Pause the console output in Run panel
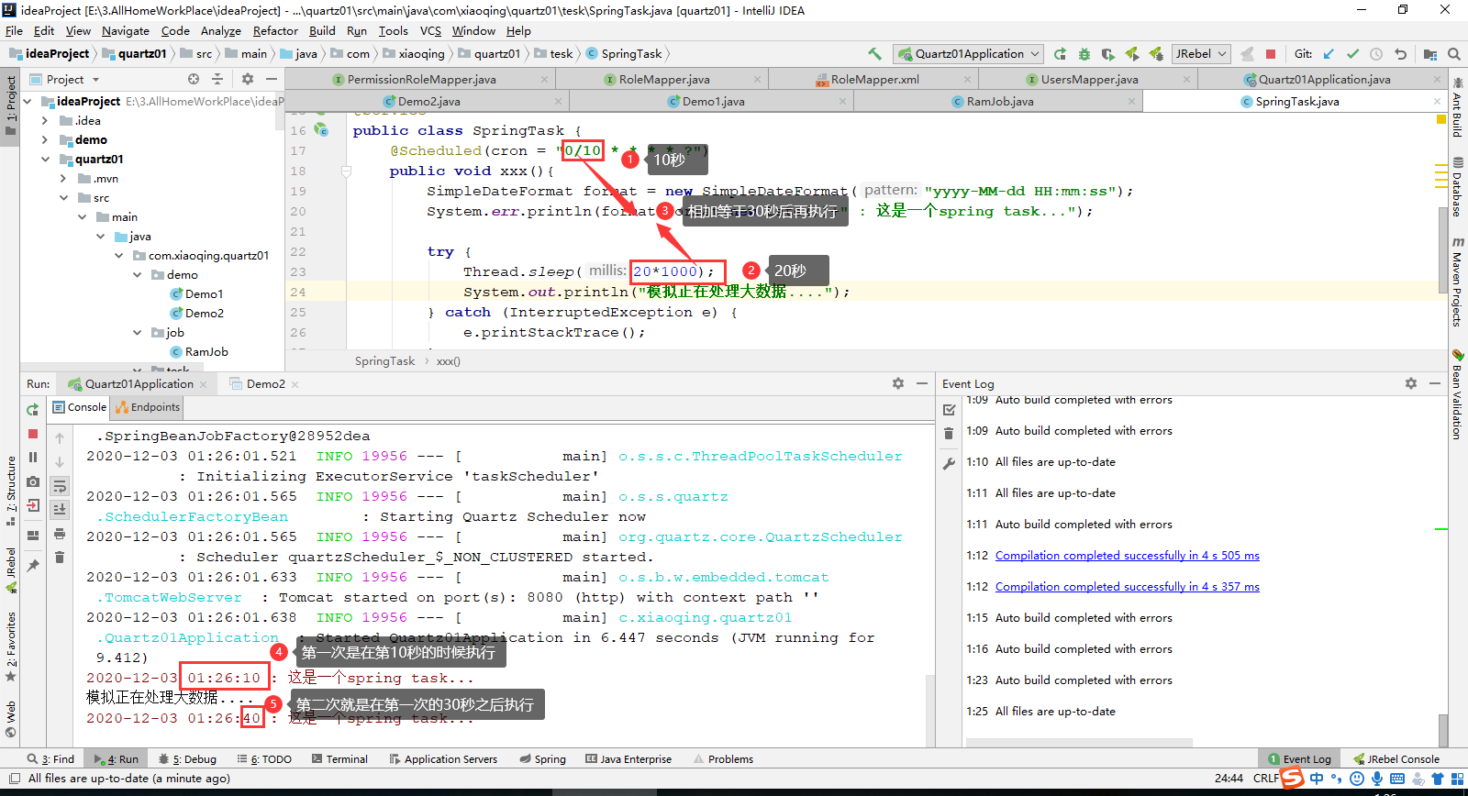This screenshot has height=796, width=1468. click(33, 458)
